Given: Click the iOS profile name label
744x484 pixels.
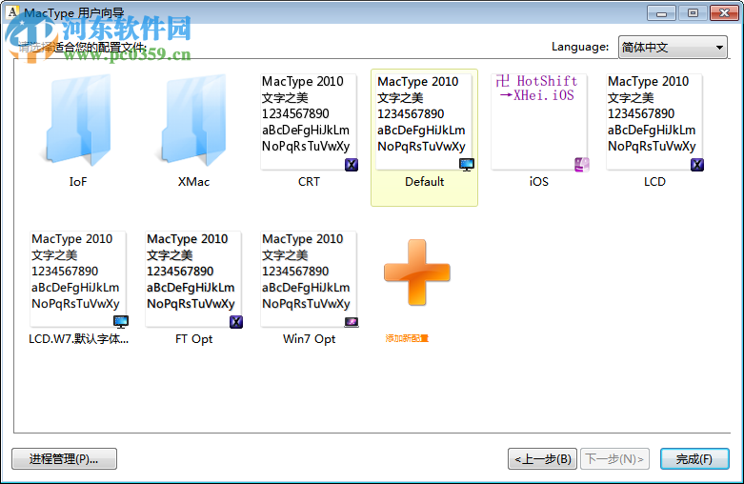Looking at the screenshot, I should point(539,182).
